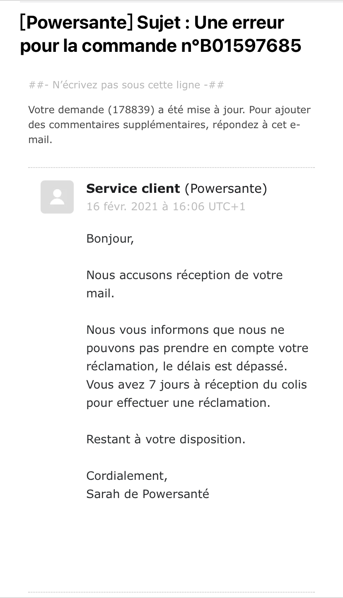Click the "Vous avez 7 jours" sentence
Viewport: 343px width, 598px height.
(196, 385)
